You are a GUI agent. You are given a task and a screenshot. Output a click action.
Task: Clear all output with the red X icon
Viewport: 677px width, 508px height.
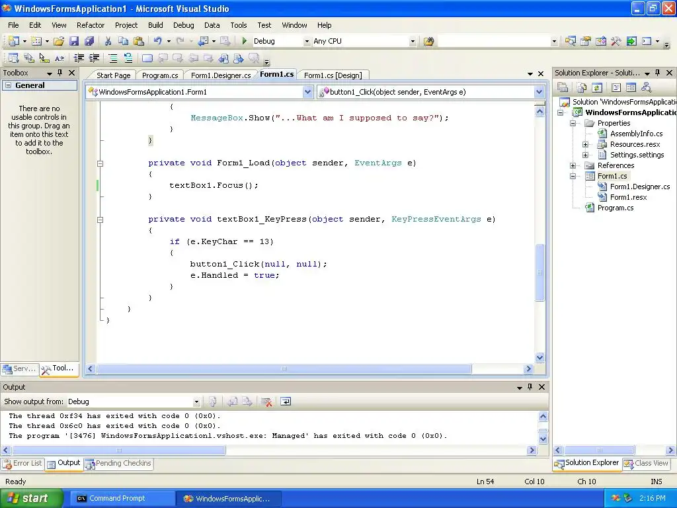[x=266, y=402]
